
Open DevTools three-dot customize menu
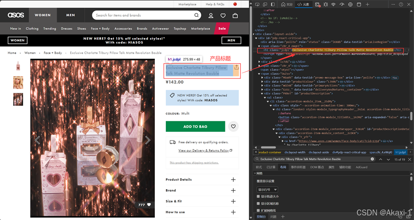tap(393, 4)
